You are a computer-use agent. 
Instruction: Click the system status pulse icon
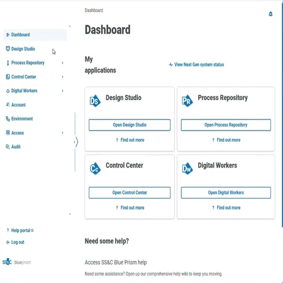tap(171, 65)
